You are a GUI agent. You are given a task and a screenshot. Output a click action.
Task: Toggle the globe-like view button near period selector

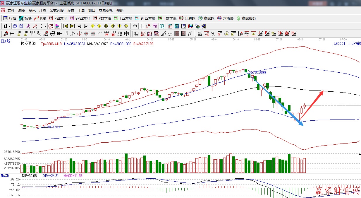pyautogui.click(x=15, y=26)
